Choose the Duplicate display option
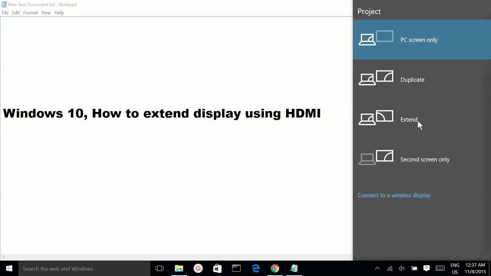This screenshot has width=491, height=276. (x=422, y=80)
